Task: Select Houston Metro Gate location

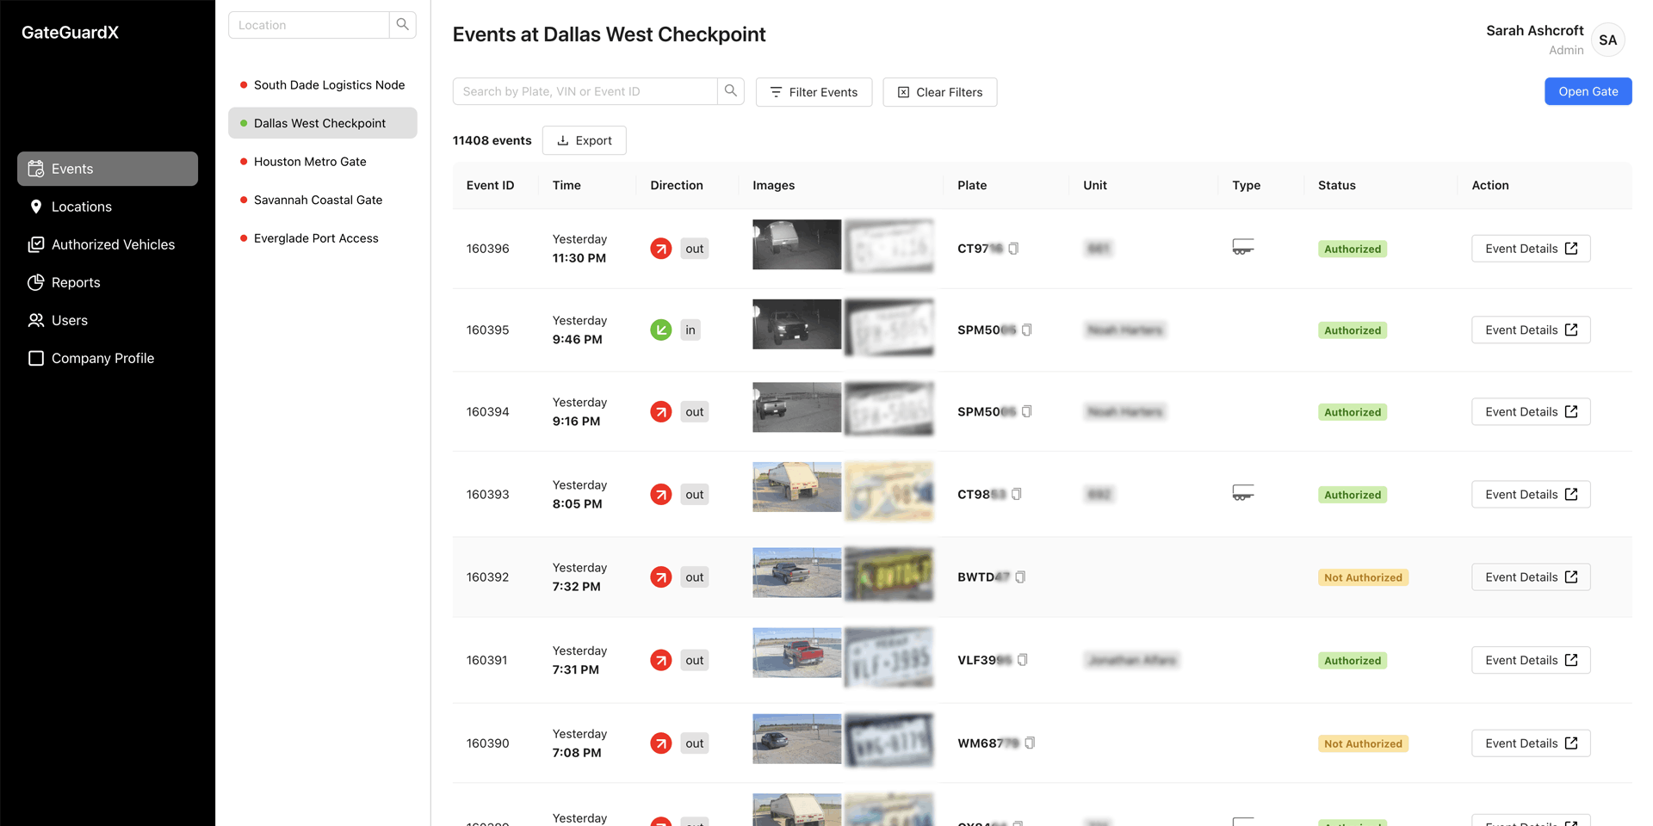Action: (310, 162)
